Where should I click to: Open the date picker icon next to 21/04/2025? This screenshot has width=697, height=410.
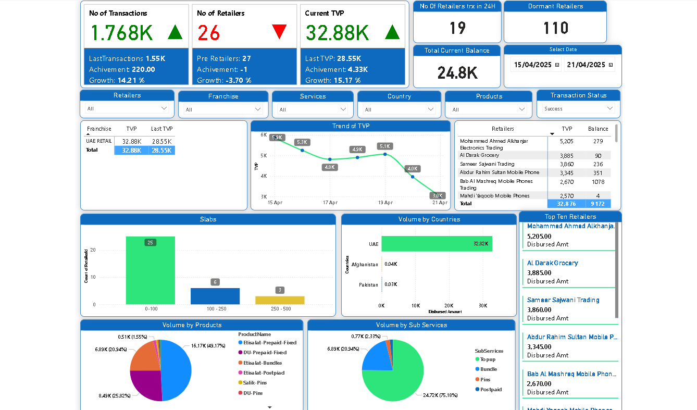[611, 65]
